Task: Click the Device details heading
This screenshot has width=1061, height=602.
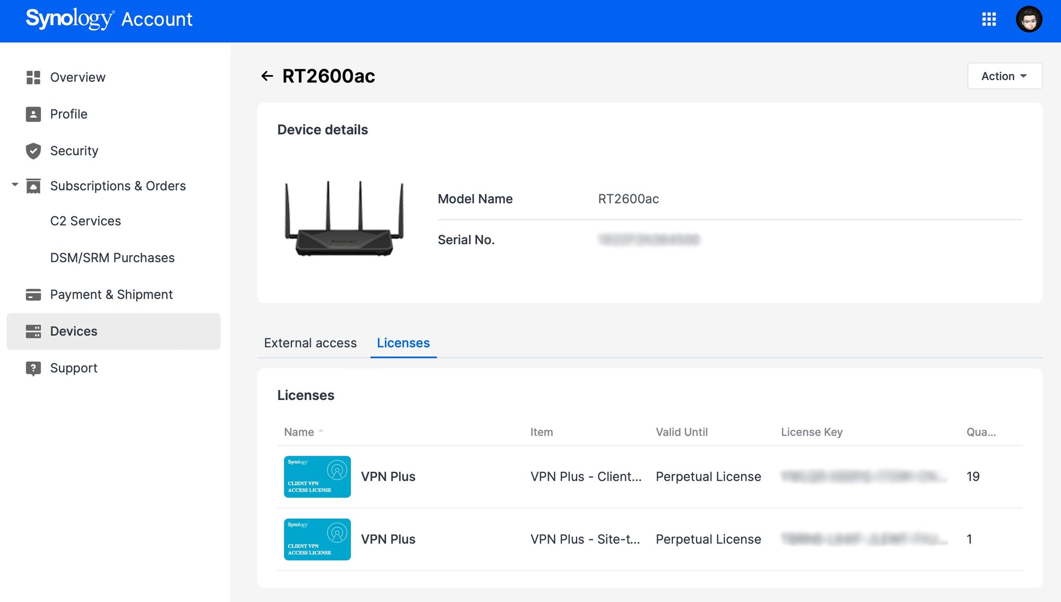Action: click(323, 130)
